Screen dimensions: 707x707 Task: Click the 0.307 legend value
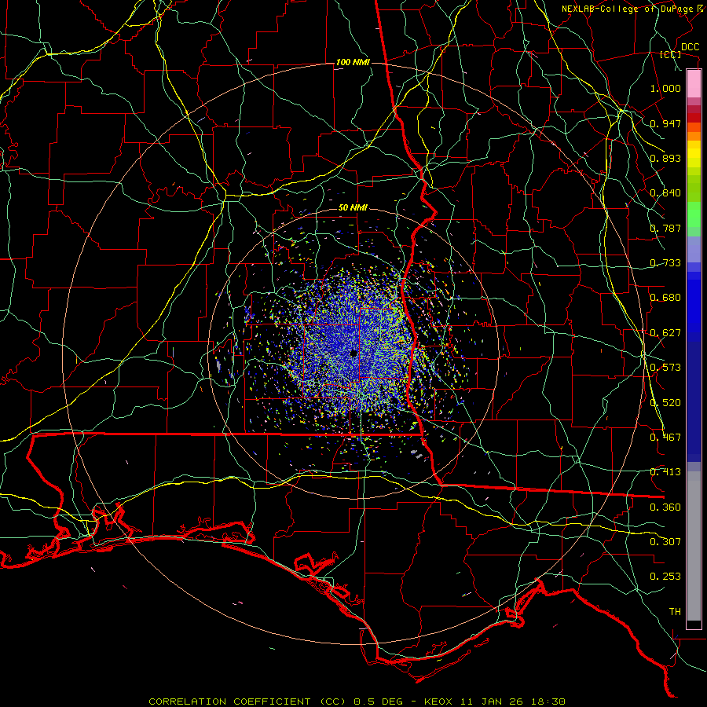(x=665, y=542)
